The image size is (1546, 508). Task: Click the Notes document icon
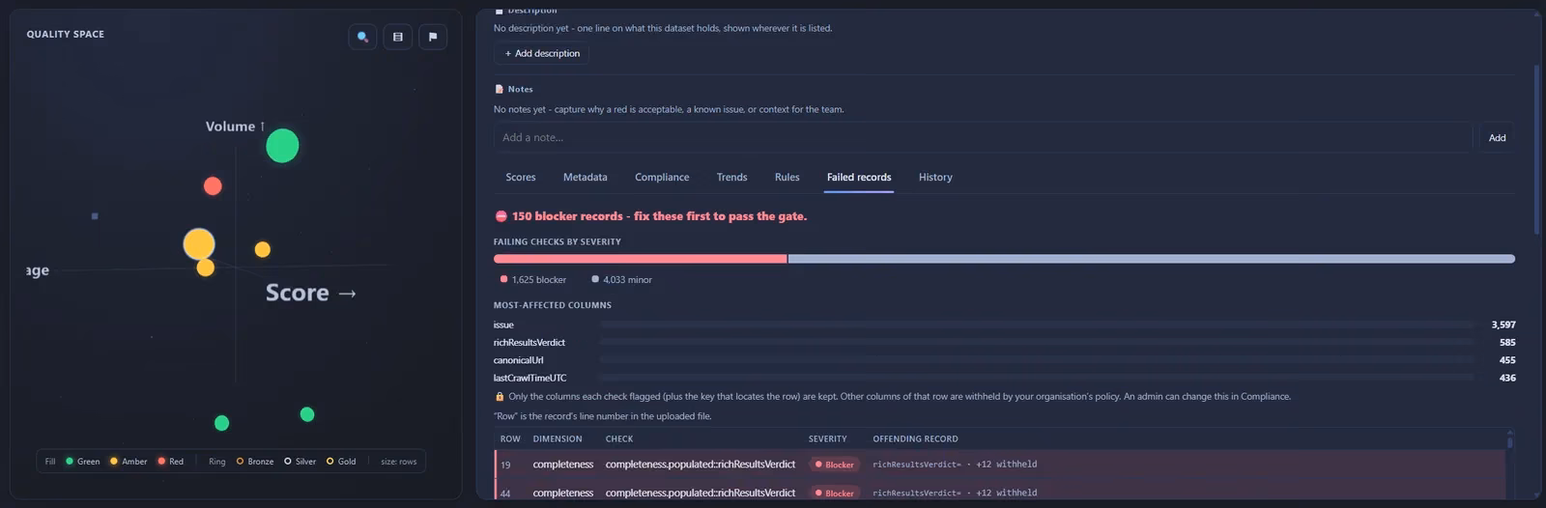(500, 89)
